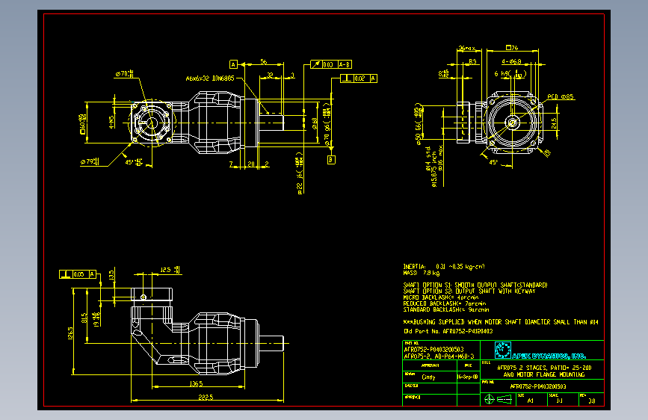Viewport: 648px width, 420px height.
Task: Select the '4-⌀6.8' mounting hole callout
Action: pyautogui.click(x=512, y=61)
